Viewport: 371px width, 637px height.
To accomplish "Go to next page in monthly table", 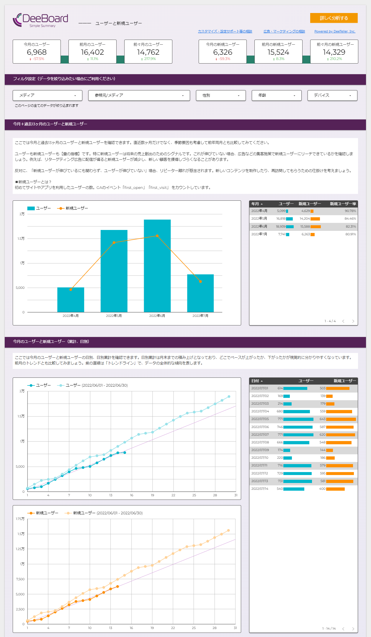I will pyautogui.click(x=353, y=321).
